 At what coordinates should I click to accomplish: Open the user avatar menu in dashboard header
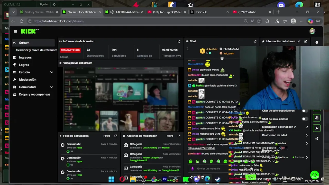coord(312,31)
